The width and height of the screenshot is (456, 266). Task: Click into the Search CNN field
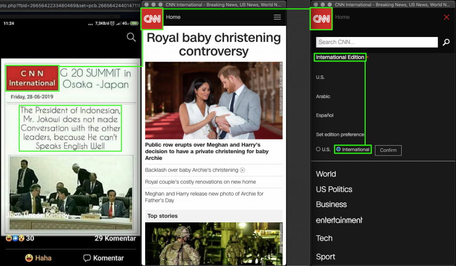(377, 42)
